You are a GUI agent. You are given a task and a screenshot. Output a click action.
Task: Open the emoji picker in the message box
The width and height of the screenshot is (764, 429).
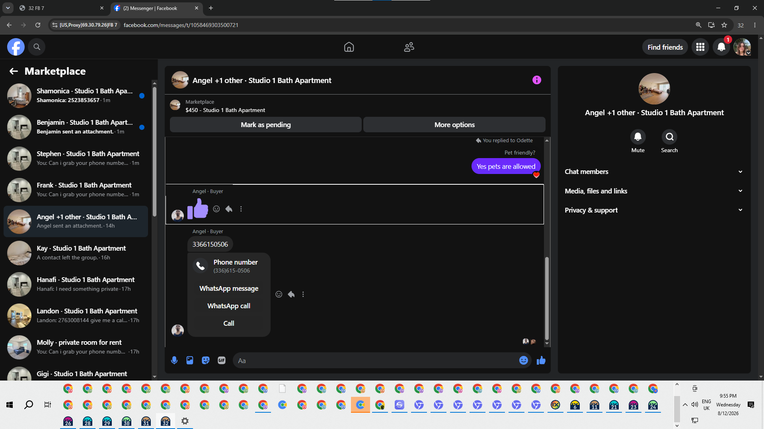[x=524, y=360]
